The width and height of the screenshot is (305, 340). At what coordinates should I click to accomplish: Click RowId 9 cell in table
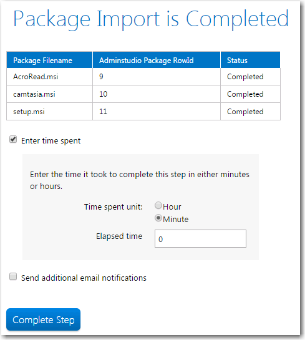[x=157, y=77]
